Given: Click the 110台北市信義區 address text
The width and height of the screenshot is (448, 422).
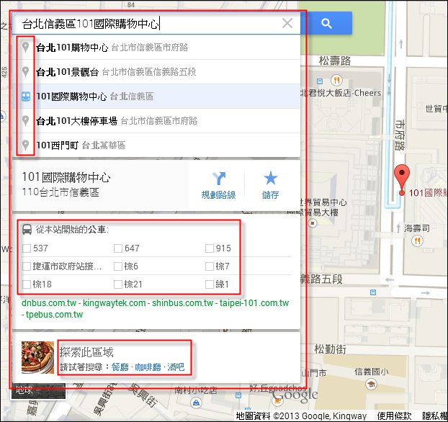Looking at the screenshot, I should [61, 192].
